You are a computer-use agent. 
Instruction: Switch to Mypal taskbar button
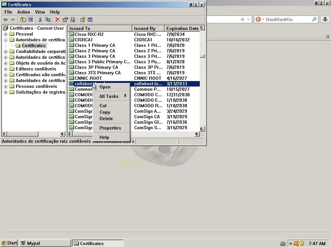pyautogui.click(x=45, y=243)
